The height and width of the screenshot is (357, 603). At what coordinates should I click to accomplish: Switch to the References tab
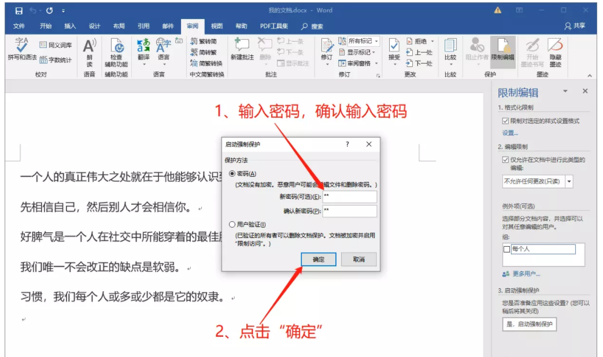(143, 26)
